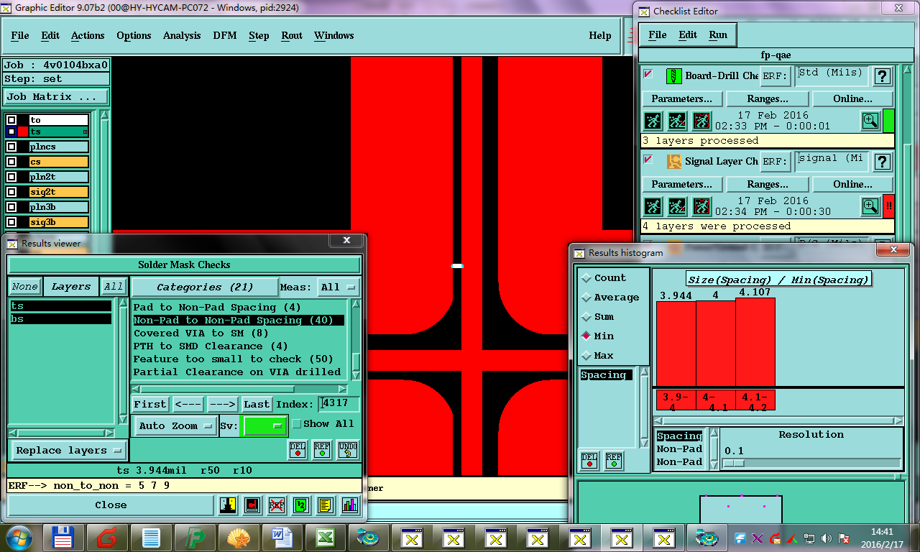Open the File menu in Graphic Editor
Screen dimensions: 920x552
20,35
